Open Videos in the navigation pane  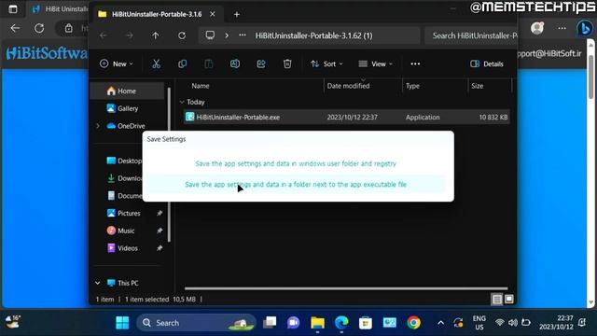click(x=128, y=248)
